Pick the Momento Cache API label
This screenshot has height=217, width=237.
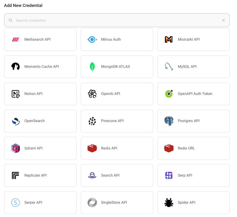tap(41, 67)
